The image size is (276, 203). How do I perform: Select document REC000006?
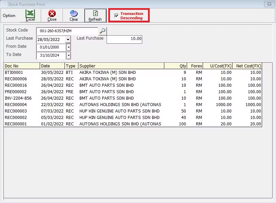[x=16, y=79]
